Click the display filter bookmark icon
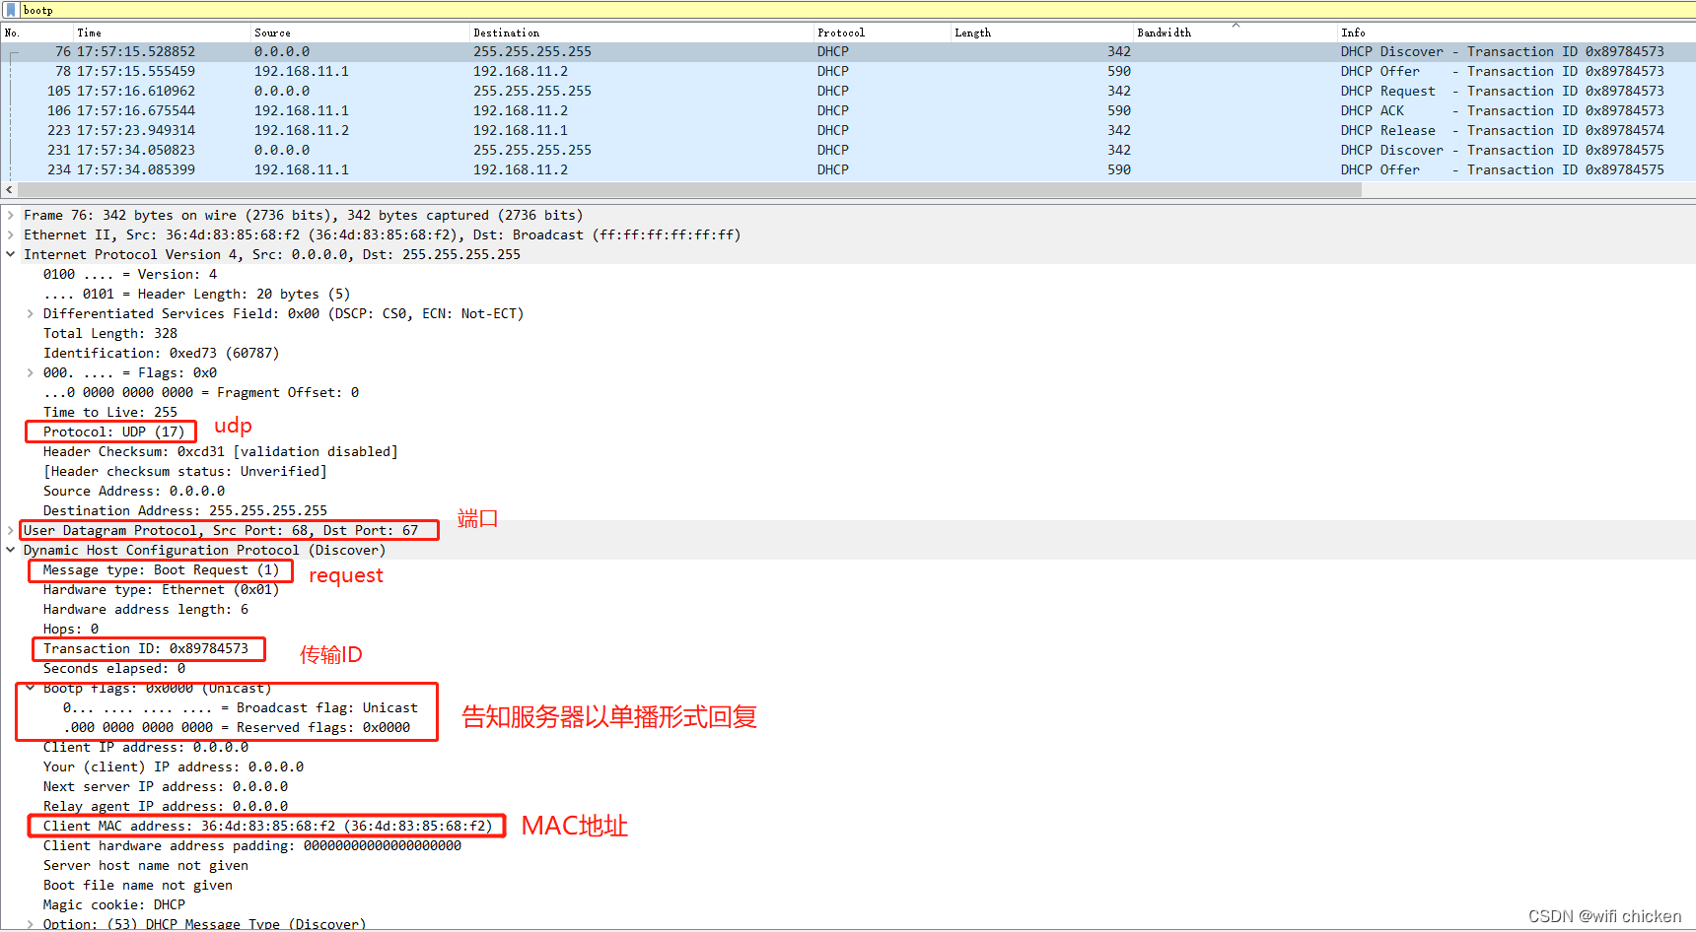 (11, 10)
